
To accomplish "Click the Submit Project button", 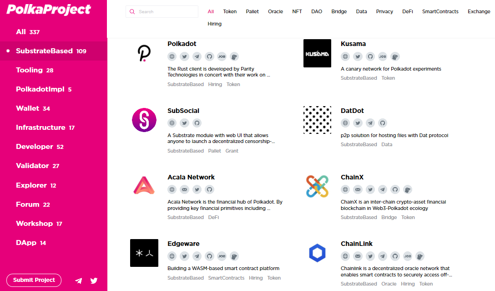I will (x=34, y=280).
